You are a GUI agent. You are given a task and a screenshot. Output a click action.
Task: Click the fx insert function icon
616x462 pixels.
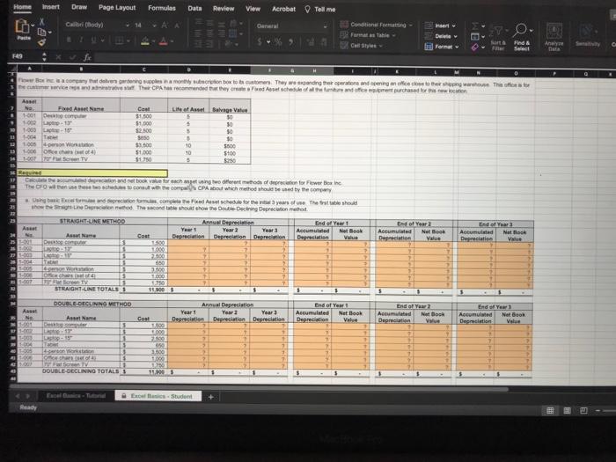coord(87,57)
